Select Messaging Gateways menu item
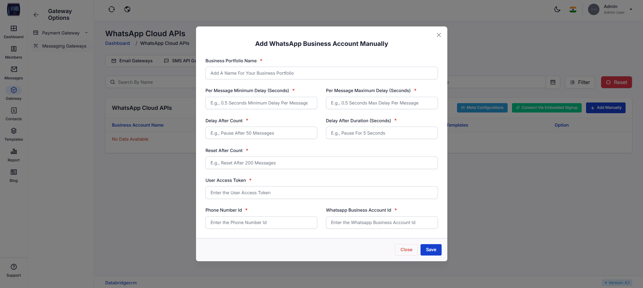 pos(64,46)
